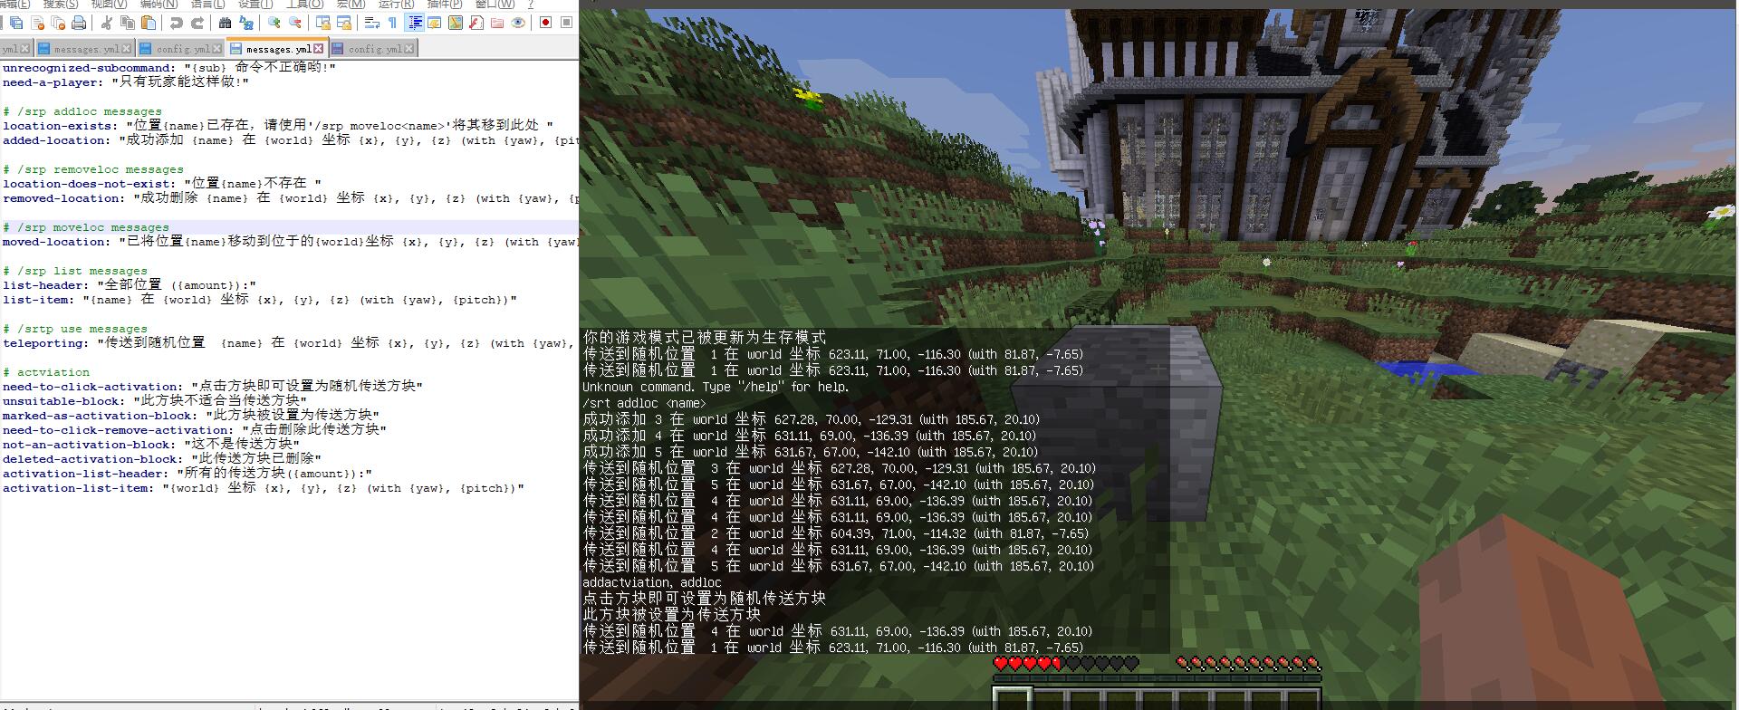Open the 语言(L) menu
Screen dimensions: 1739x710
207,5
